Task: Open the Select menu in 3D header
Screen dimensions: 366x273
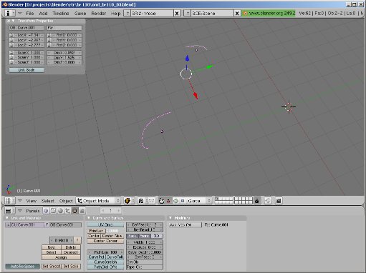Action: (x=48, y=201)
